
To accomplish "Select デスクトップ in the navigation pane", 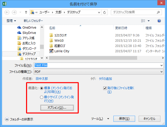I will 26,54.
